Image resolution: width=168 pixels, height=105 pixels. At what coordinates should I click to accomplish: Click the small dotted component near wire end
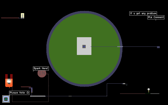coord(125,84)
